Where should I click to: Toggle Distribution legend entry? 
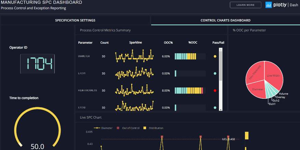[153, 128]
